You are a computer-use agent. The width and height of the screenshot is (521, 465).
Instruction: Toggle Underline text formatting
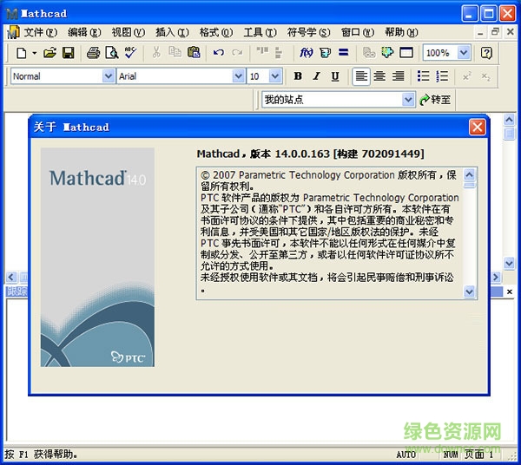tap(335, 76)
